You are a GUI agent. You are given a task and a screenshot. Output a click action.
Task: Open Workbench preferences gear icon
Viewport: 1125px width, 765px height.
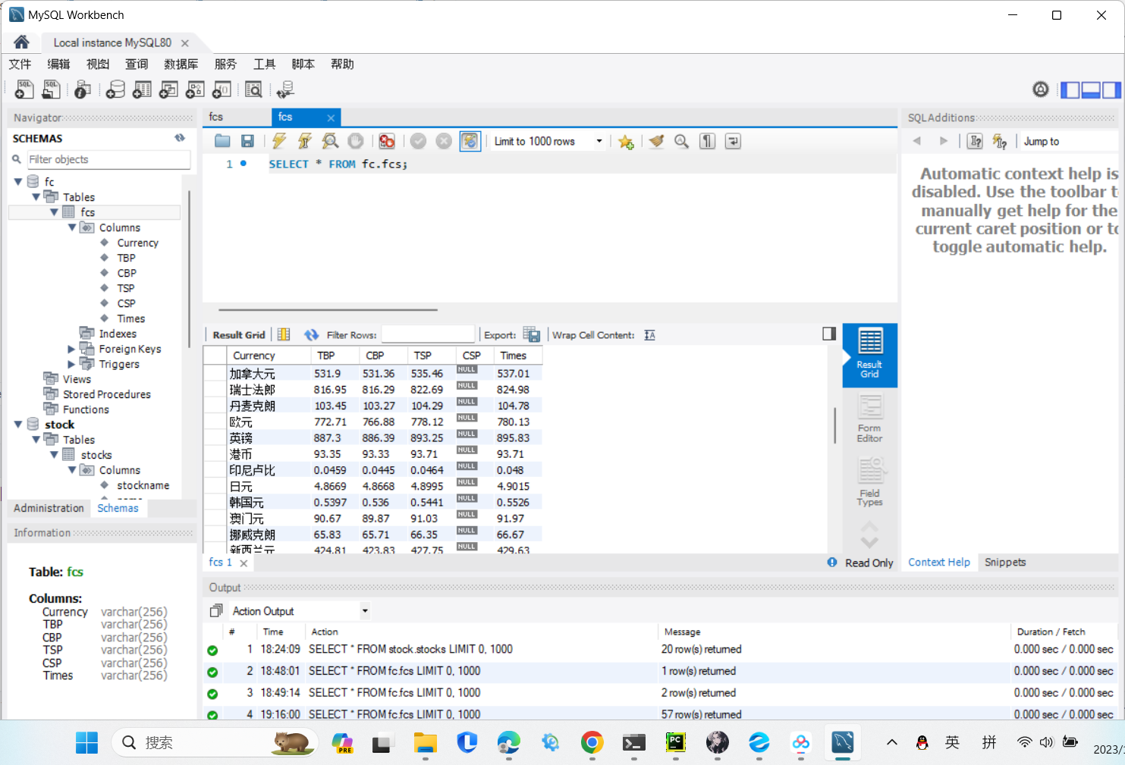click(1041, 89)
